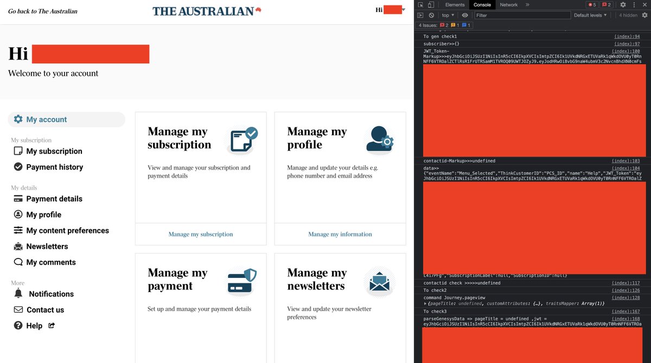Close the DevTools panel with the X

point(644,5)
